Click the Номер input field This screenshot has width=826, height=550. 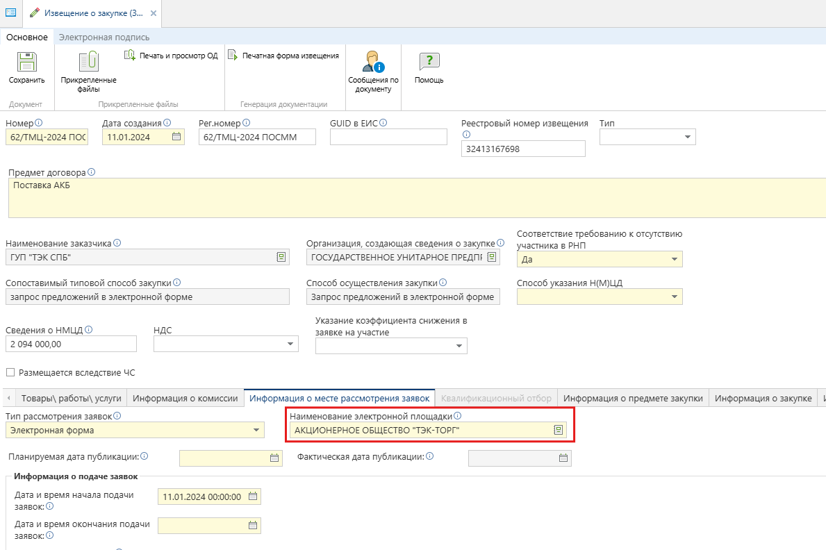pyautogui.click(x=47, y=137)
